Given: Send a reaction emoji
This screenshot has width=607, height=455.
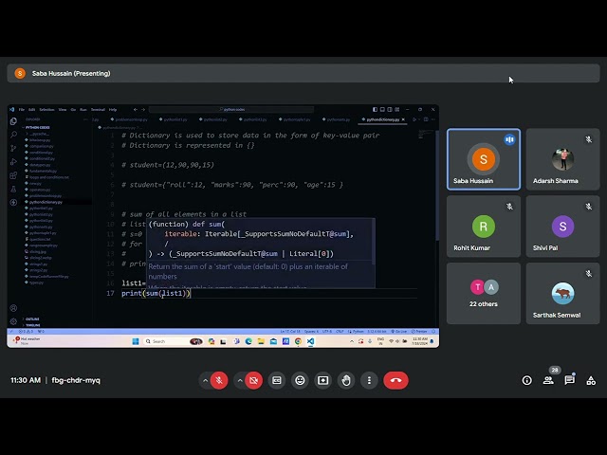Looking at the screenshot, I should point(300,380).
